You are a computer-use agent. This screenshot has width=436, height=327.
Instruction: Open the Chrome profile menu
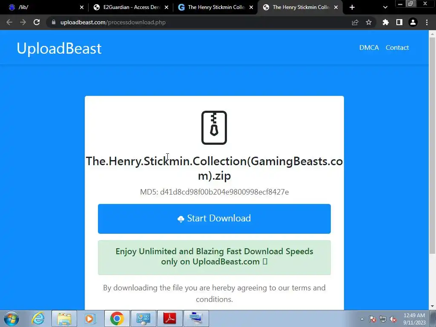413,22
